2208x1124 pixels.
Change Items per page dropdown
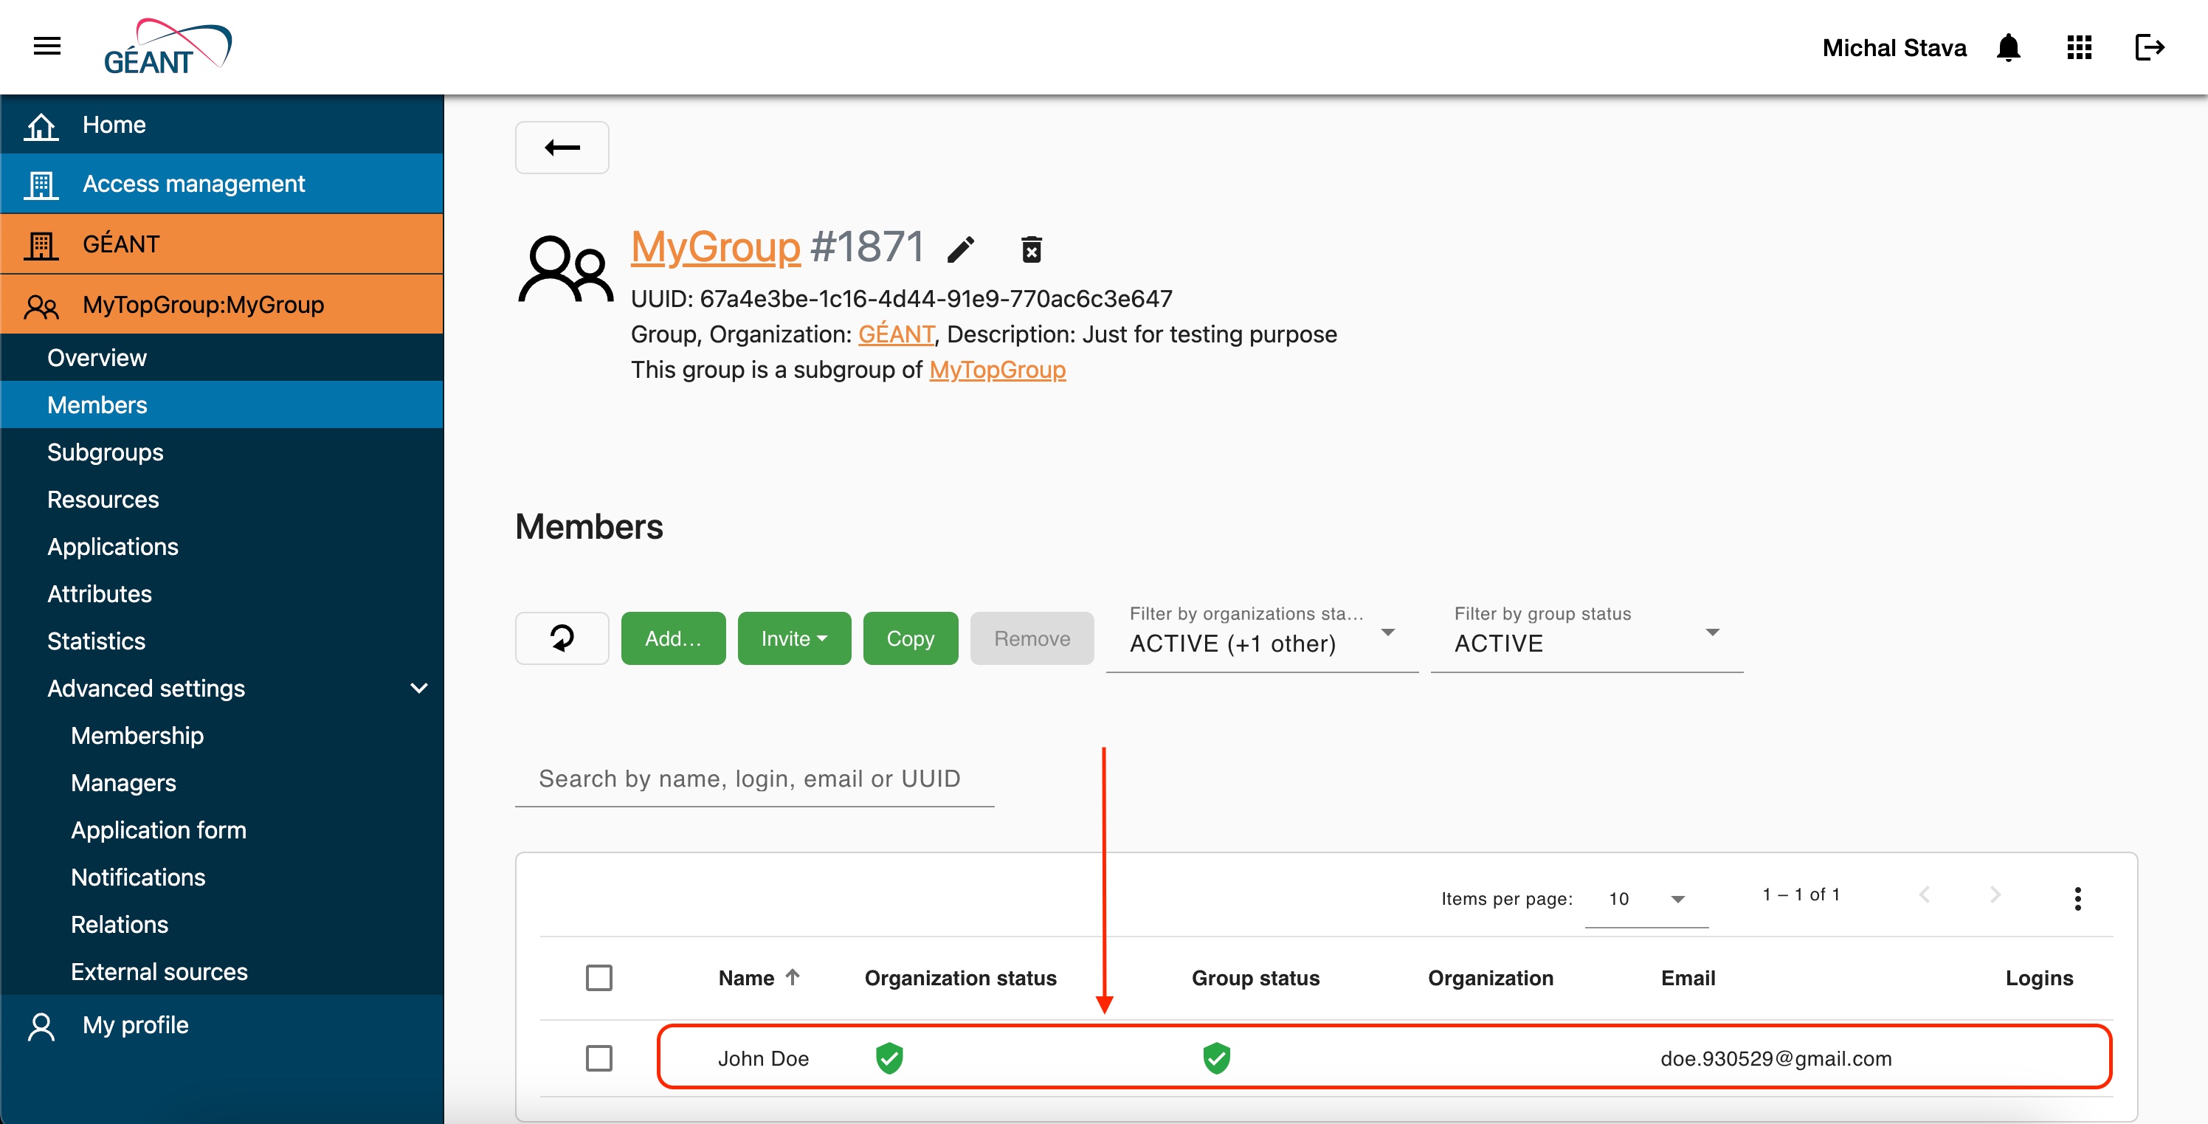pos(1646,898)
